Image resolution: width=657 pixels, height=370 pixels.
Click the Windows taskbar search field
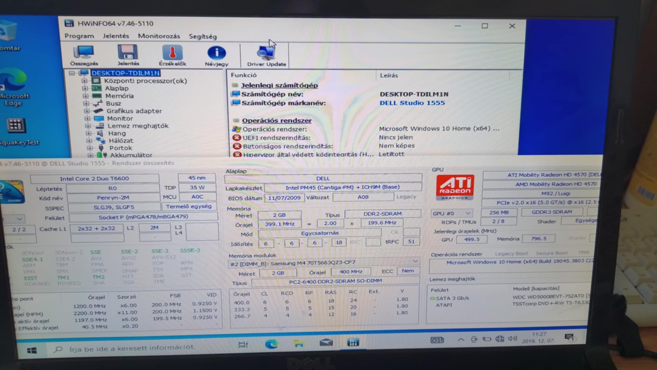click(132, 348)
